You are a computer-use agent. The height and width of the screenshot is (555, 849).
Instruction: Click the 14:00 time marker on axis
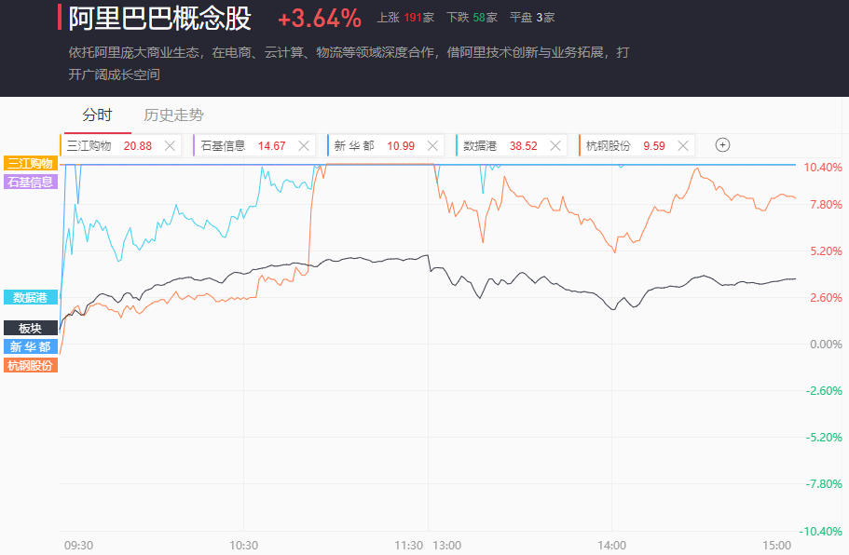pos(611,545)
